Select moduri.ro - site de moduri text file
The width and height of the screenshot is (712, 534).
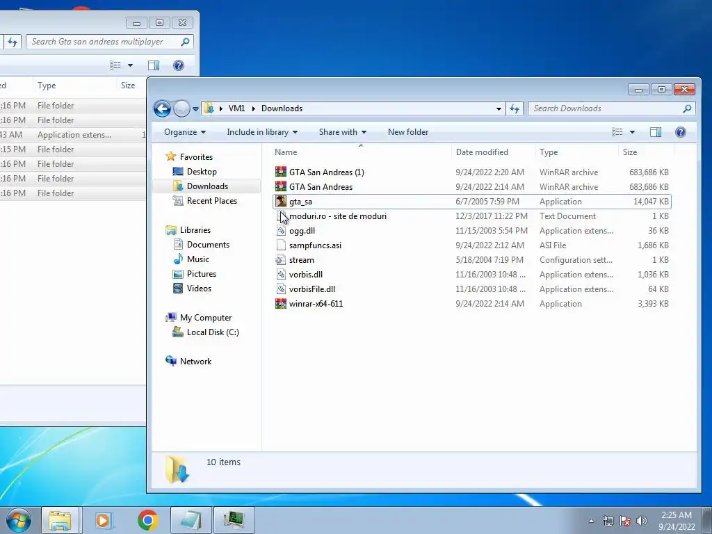tap(338, 216)
